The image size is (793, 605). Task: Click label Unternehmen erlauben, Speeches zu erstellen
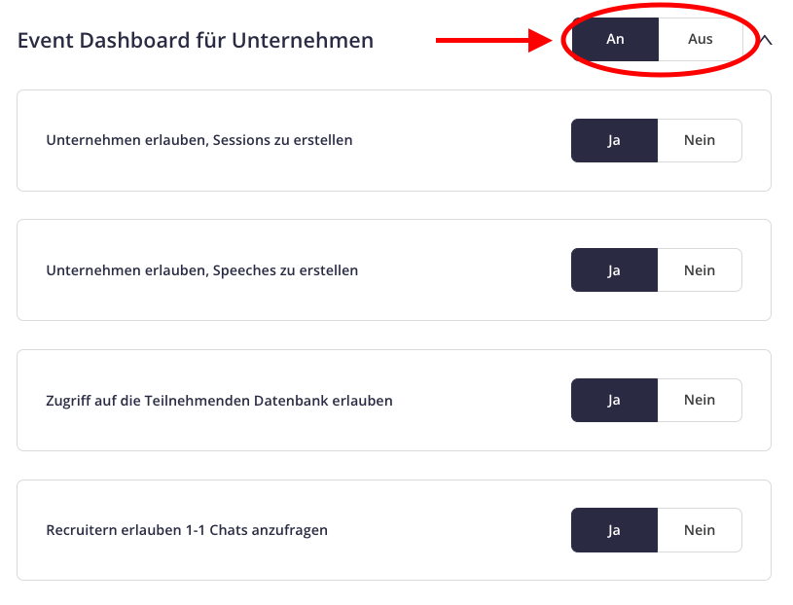tap(201, 270)
